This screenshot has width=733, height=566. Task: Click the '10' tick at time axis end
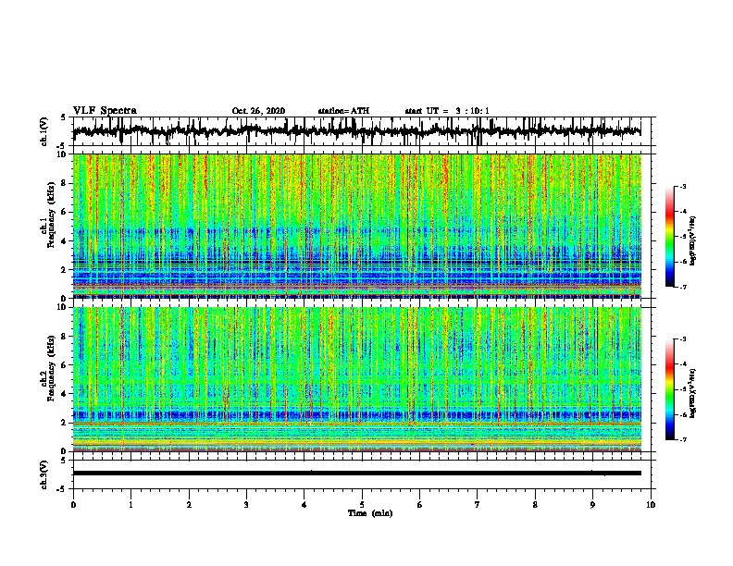(651, 505)
